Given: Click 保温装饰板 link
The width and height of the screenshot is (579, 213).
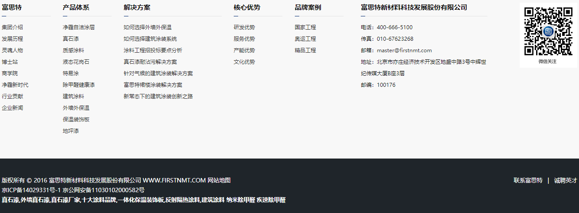Looking at the screenshot, I should [x=76, y=120].
